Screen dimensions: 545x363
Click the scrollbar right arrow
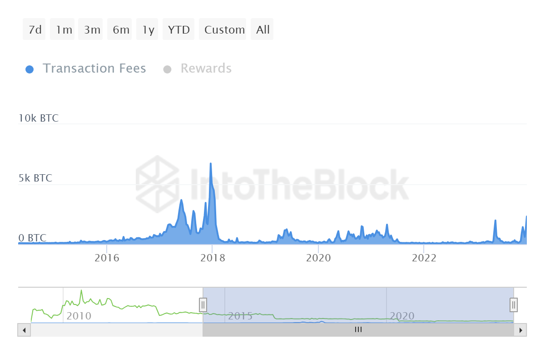pyautogui.click(x=521, y=330)
